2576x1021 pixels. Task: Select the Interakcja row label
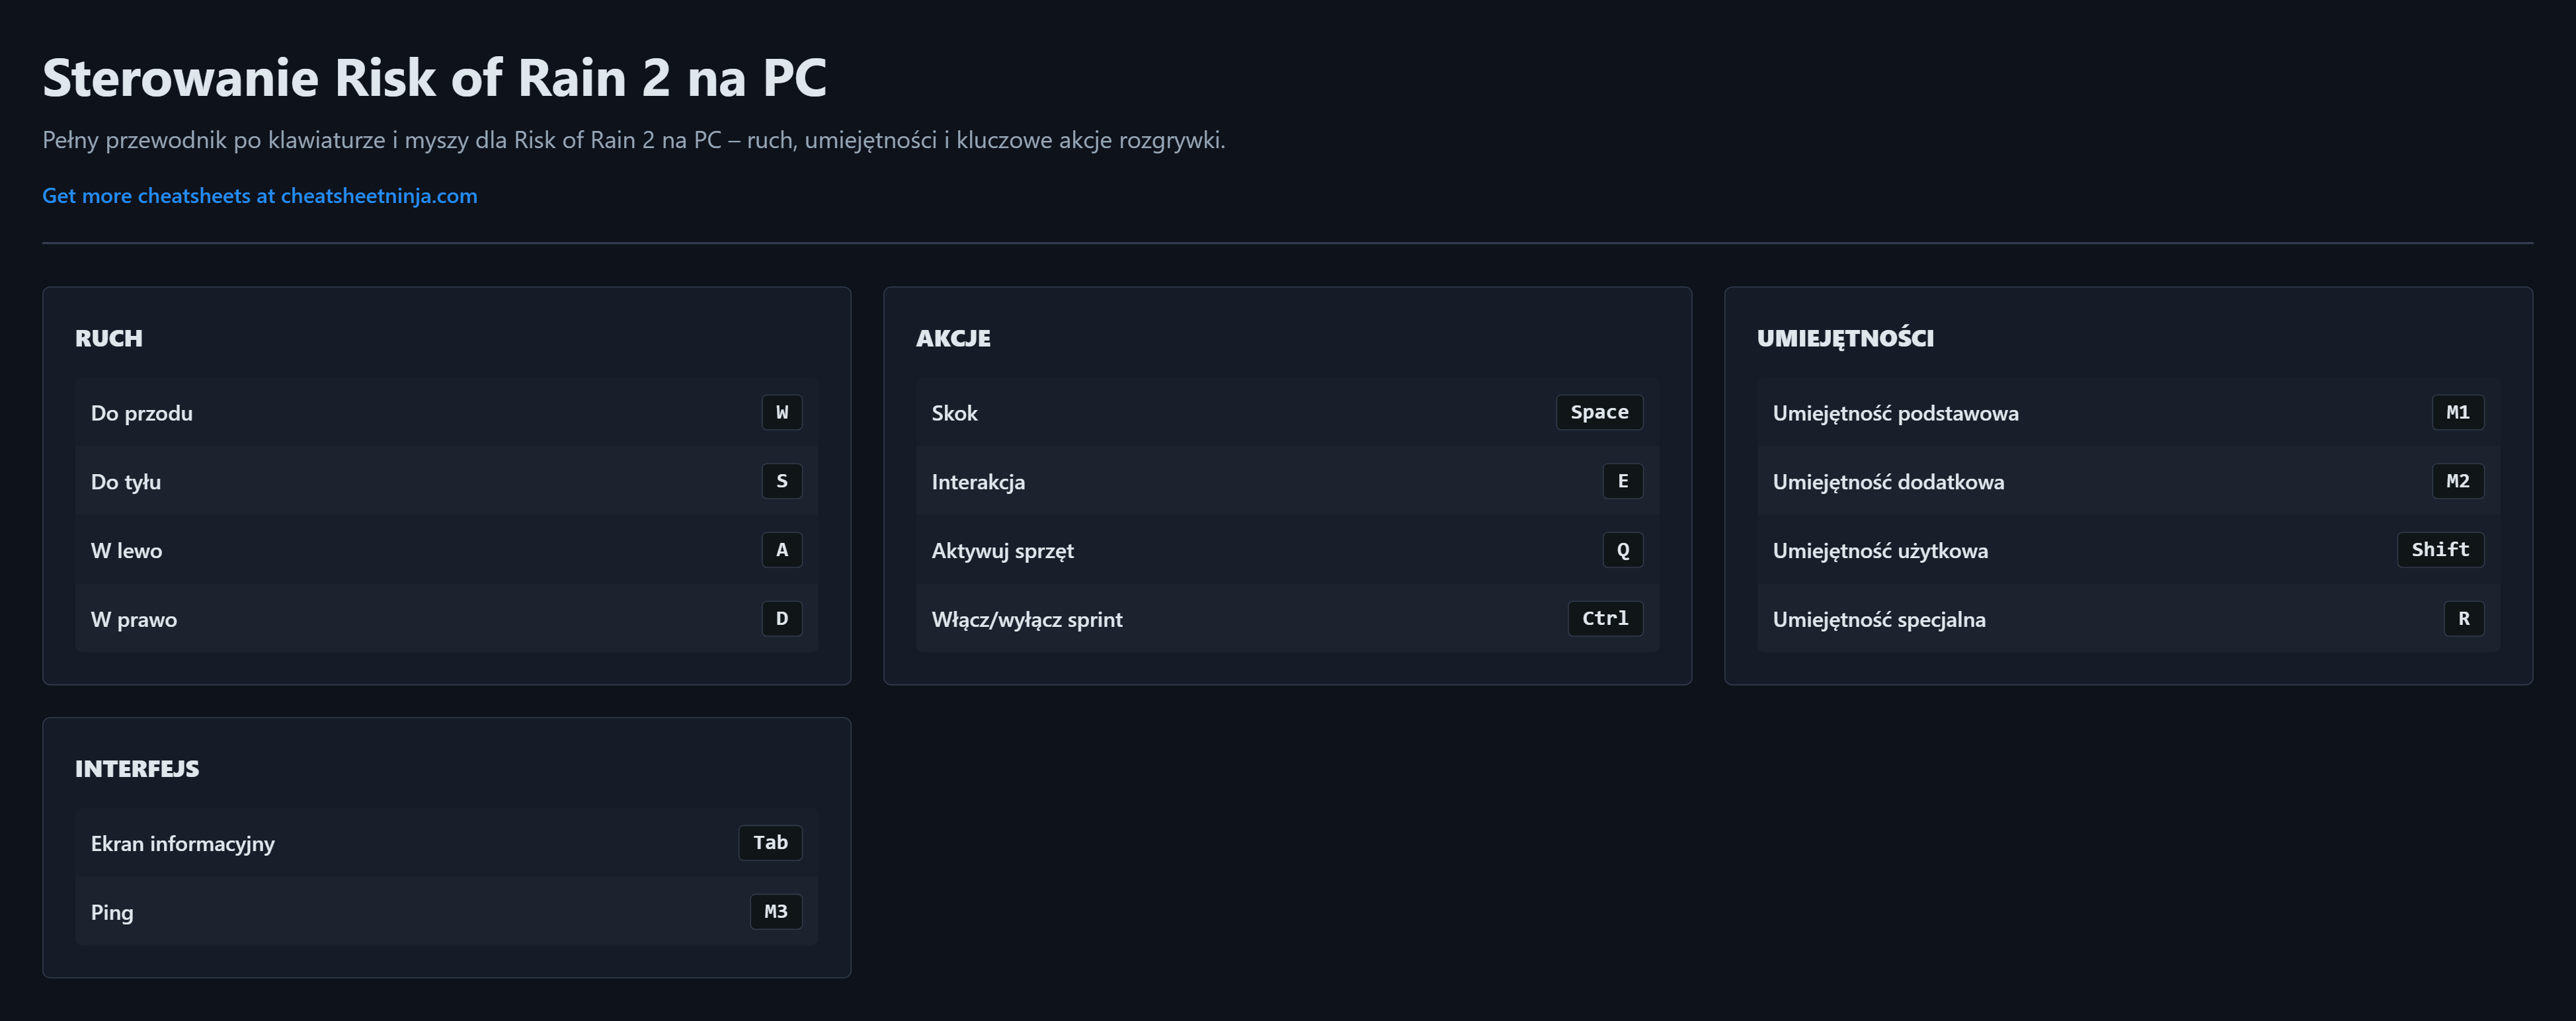pyautogui.click(x=977, y=482)
